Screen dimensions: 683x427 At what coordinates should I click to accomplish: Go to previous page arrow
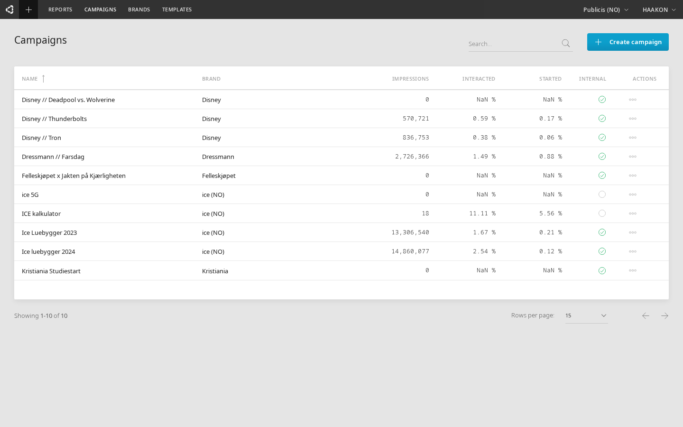[646, 316]
